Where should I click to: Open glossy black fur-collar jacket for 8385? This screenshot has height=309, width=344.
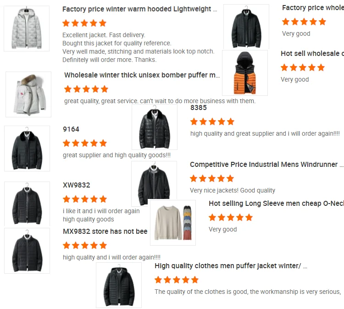155,127
